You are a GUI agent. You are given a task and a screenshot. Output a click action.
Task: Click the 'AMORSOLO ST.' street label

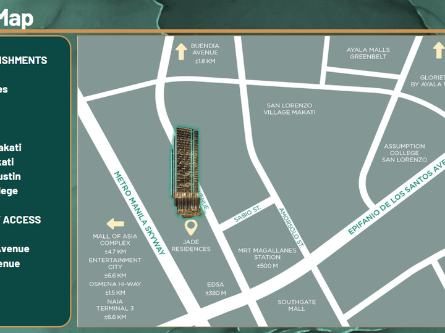291,228
